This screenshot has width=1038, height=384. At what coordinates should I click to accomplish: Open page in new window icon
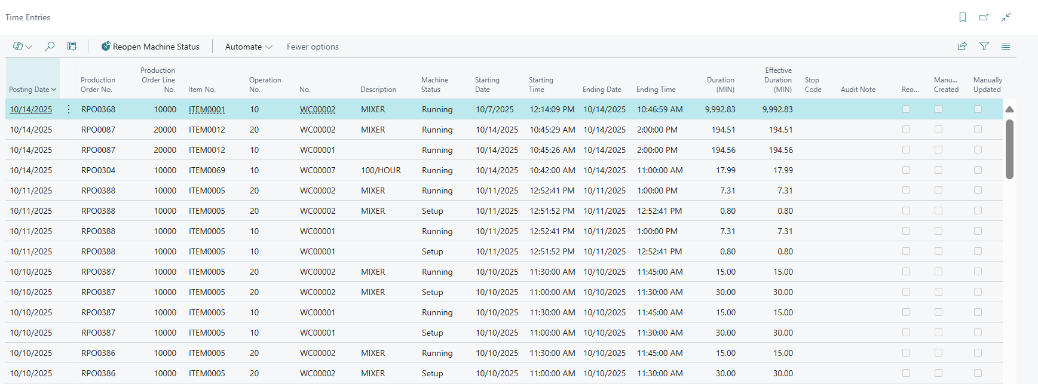tap(984, 17)
